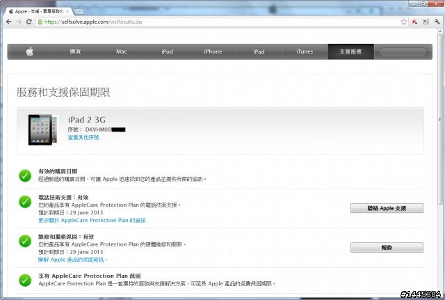
Task: Open a new browser tab
Action: 79,11
